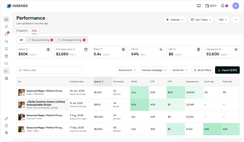Open the calendar sidebar icon
Viewport: 244px width, 142px height.
click(6, 56)
